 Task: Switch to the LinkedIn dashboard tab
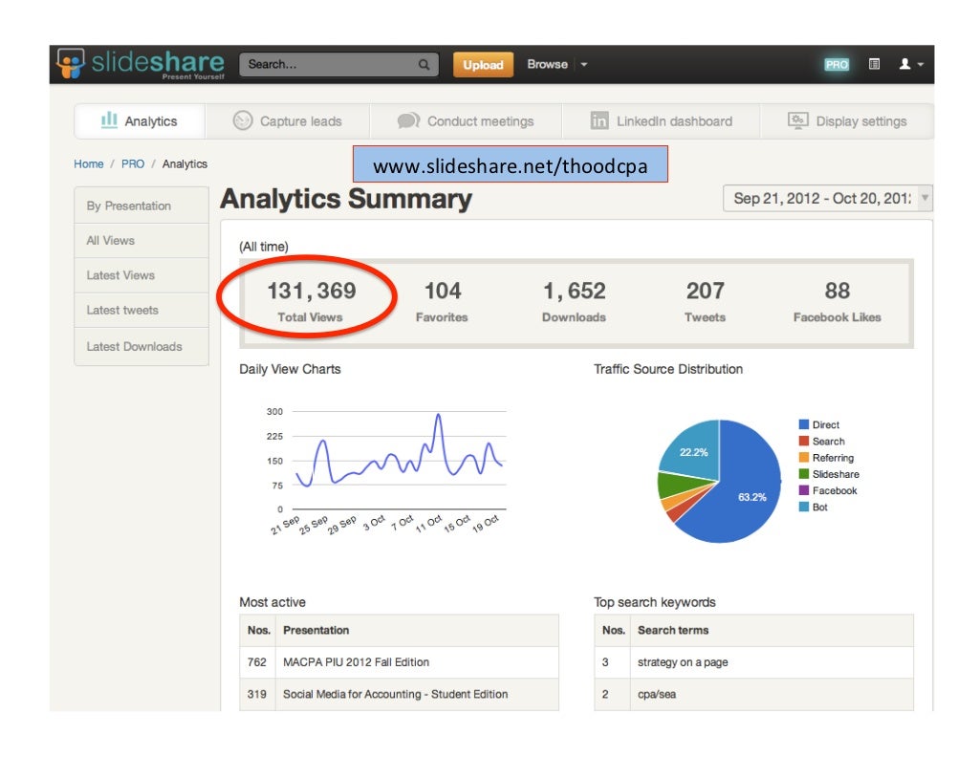[662, 121]
